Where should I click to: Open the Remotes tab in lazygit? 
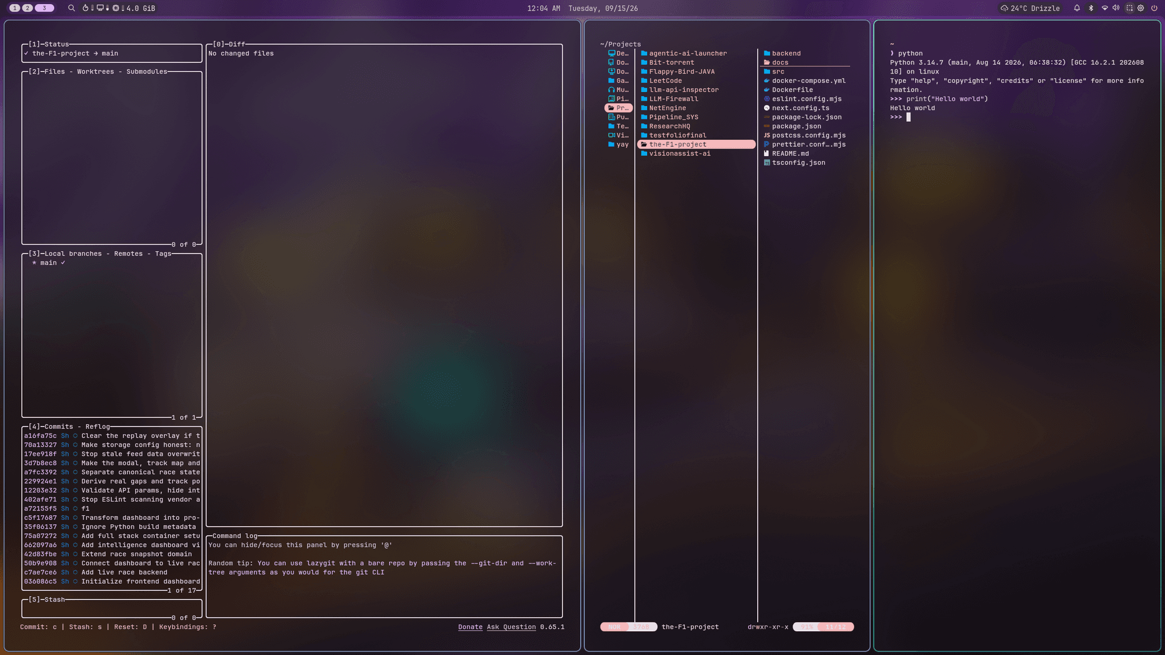[x=128, y=253]
